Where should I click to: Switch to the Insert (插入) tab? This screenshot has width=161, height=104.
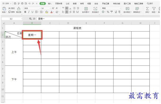pos(50,4)
